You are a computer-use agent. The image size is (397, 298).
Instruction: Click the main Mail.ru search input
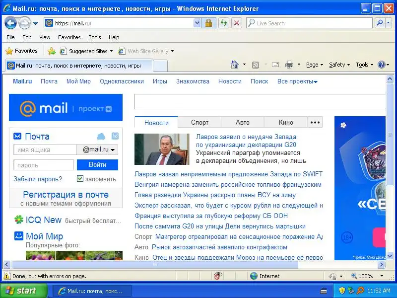(260, 102)
